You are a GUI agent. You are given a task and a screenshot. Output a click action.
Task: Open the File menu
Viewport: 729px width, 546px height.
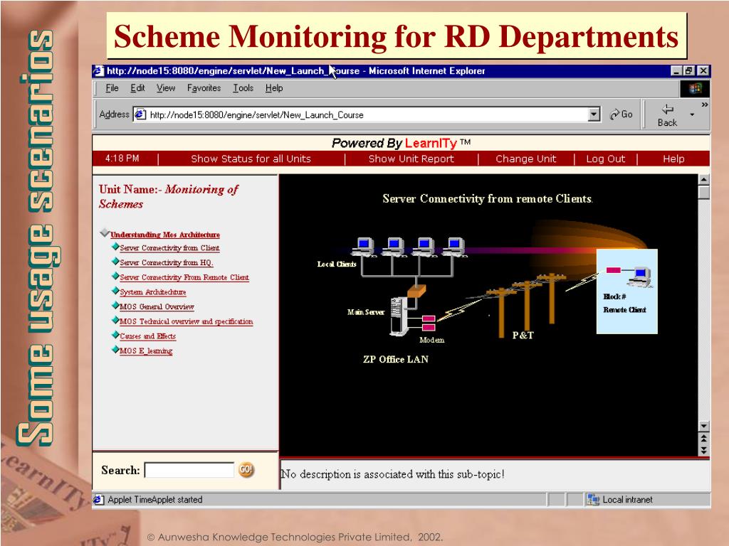pyautogui.click(x=112, y=87)
